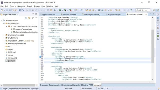Expand the src/main/resources folder
The width and height of the screenshot is (160, 90).
click(x=4, y=35)
